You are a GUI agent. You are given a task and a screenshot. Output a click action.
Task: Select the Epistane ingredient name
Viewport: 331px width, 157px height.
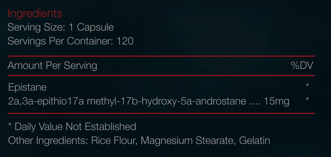pyautogui.click(x=28, y=87)
